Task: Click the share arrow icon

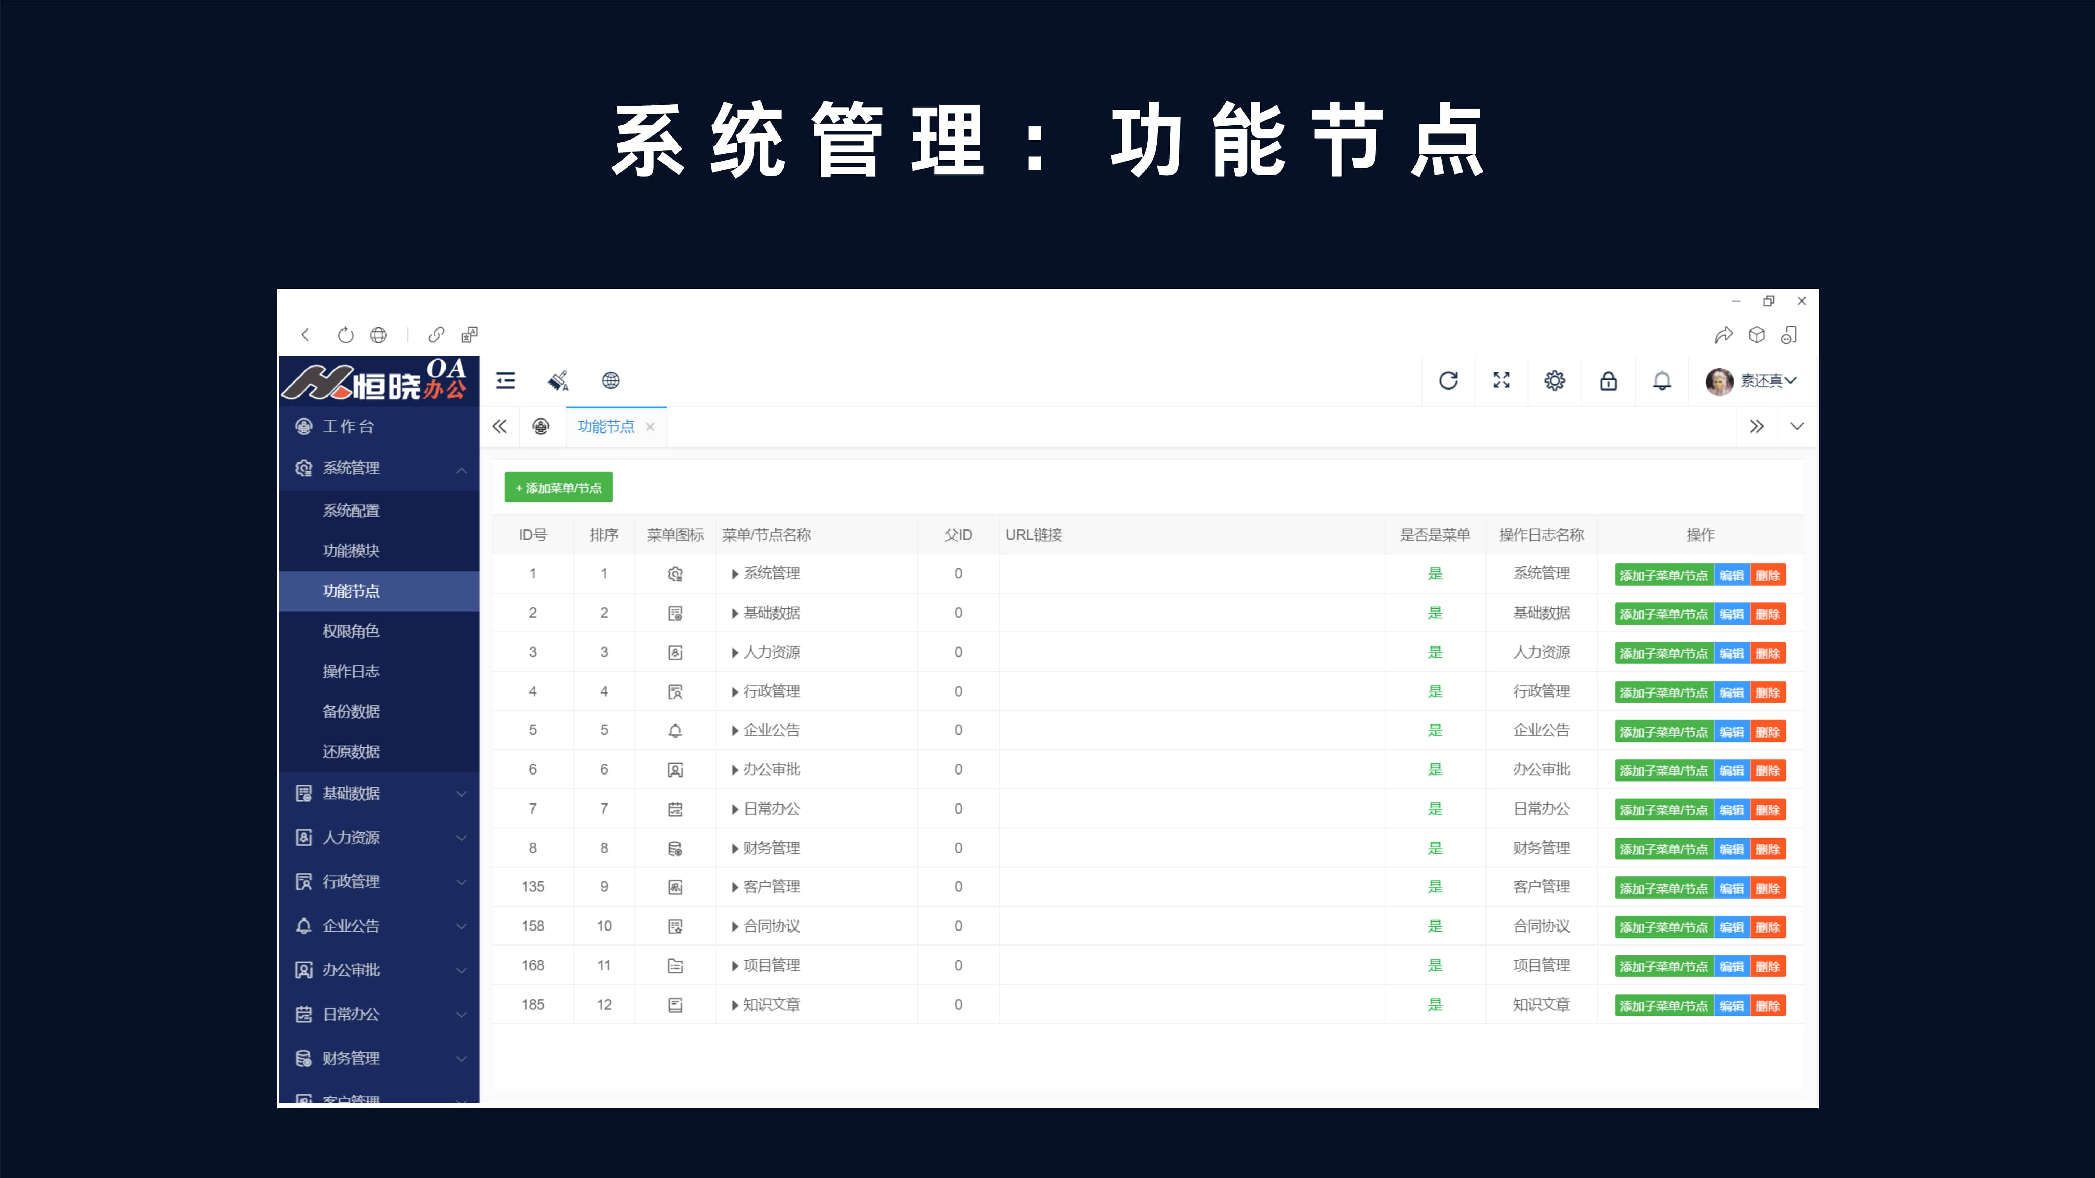Action: [x=1723, y=335]
